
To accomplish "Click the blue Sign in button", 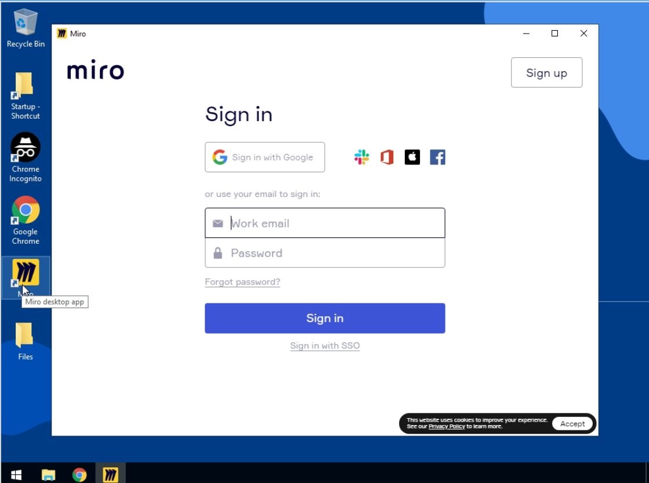I will click(x=325, y=318).
